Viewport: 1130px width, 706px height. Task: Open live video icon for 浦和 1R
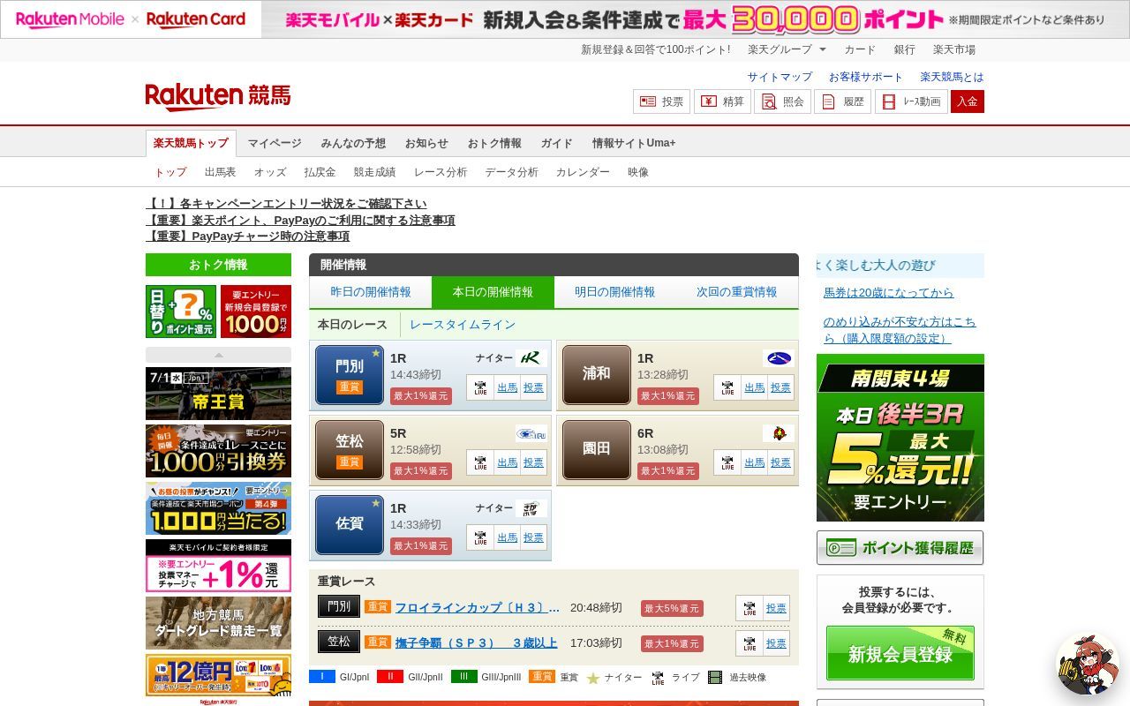[x=727, y=387]
